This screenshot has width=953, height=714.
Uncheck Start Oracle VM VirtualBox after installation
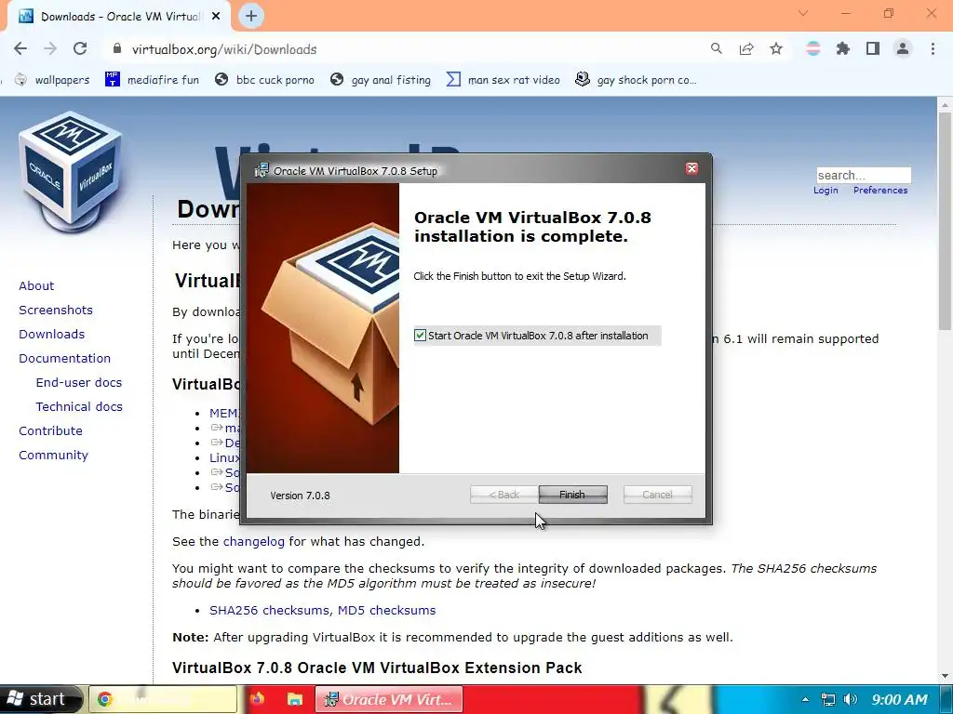(x=420, y=335)
